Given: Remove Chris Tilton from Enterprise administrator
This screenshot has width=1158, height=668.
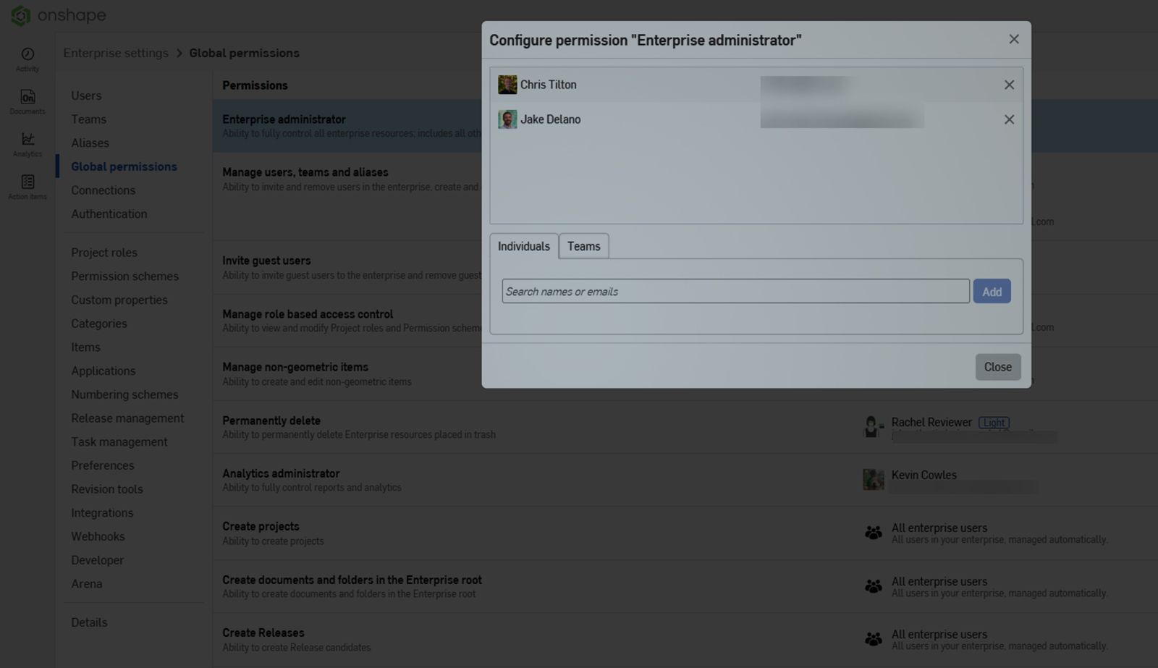Looking at the screenshot, I should coord(1009,85).
